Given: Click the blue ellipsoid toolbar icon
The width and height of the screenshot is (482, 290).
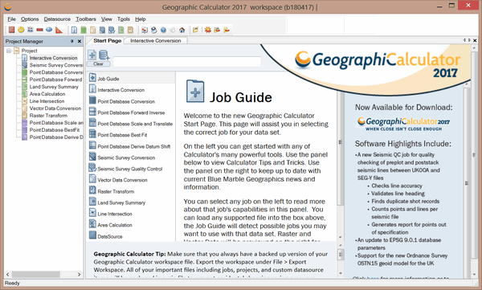Looking at the screenshot, I should pos(49,30).
